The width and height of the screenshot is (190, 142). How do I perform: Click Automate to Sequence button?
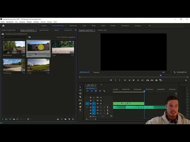[58, 119]
